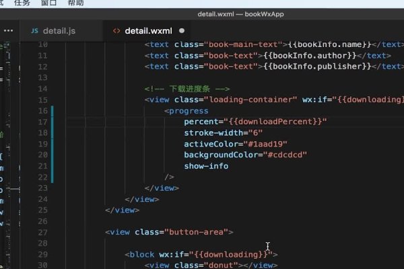The image size is (404, 269).
Task: Open the sidebar more actions ellipsis
Action: pyautogui.click(x=8, y=31)
